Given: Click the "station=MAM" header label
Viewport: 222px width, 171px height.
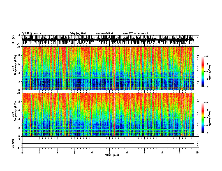Looking at the screenshot, I should tap(105, 34).
